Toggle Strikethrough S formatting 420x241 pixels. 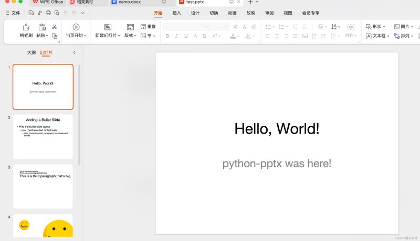click(x=204, y=36)
